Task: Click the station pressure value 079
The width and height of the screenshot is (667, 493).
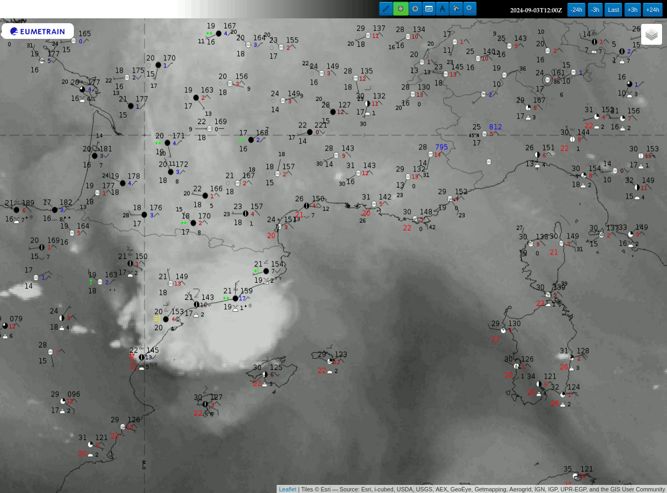Action: click(x=16, y=319)
